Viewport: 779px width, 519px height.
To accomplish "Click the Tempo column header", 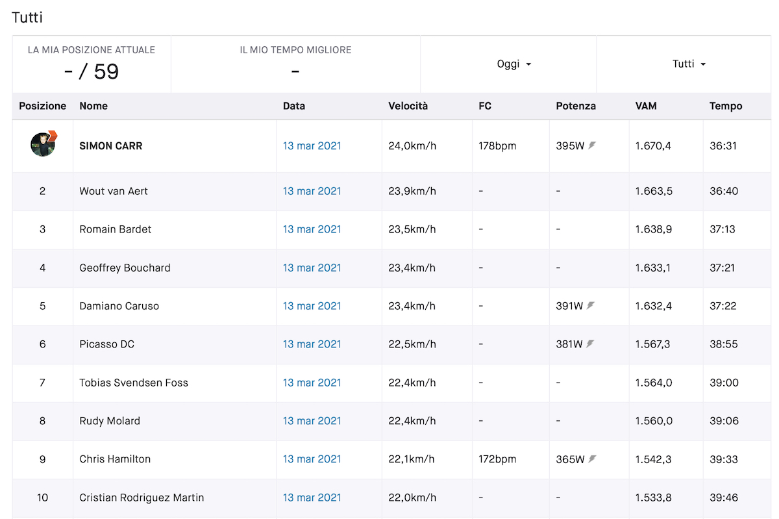I will click(725, 106).
